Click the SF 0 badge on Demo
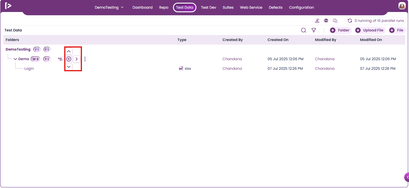This screenshot has height=188, width=409. (x=35, y=59)
